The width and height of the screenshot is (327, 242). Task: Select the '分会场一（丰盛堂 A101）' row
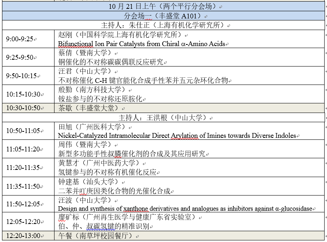163,16
